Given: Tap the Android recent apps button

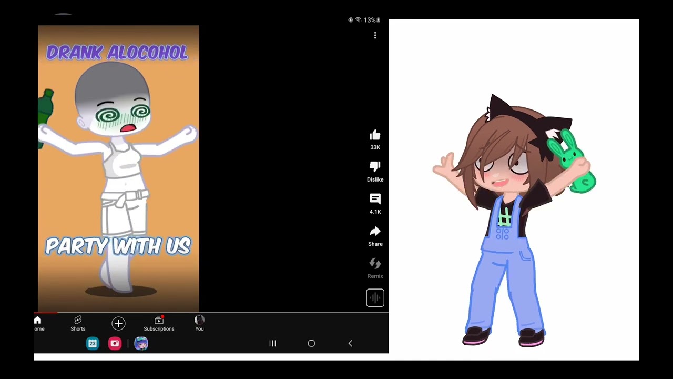Looking at the screenshot, I should coord(272,343).
